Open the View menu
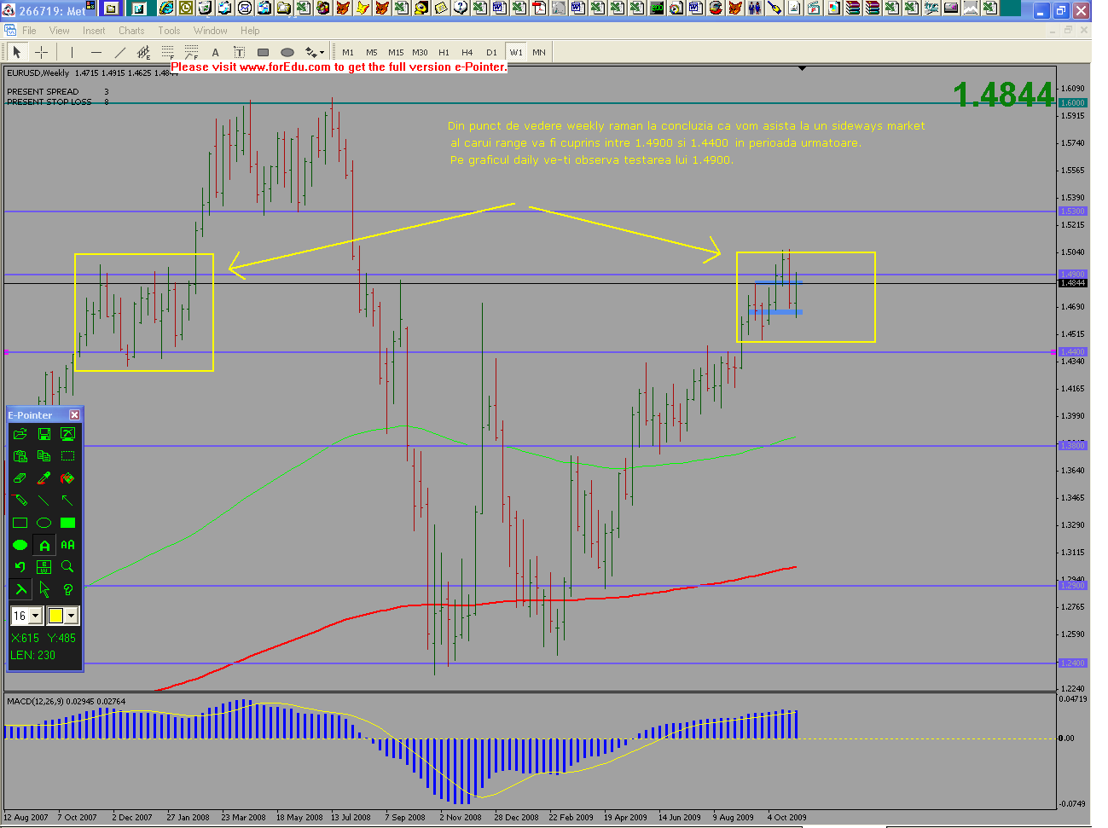This screenshot has width=1108, height=828. (60, 31)
